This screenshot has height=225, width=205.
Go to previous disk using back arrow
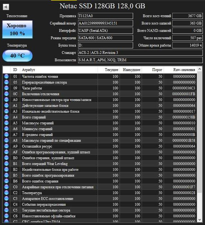point(6,7)
